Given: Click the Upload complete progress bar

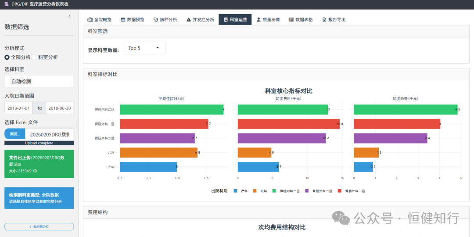Looking at the screenshot, I should tap(39, 143).
